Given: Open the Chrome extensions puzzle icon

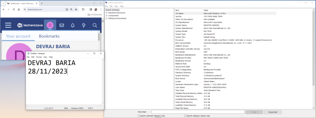Looking at the screenshot, I should (83, 9).
